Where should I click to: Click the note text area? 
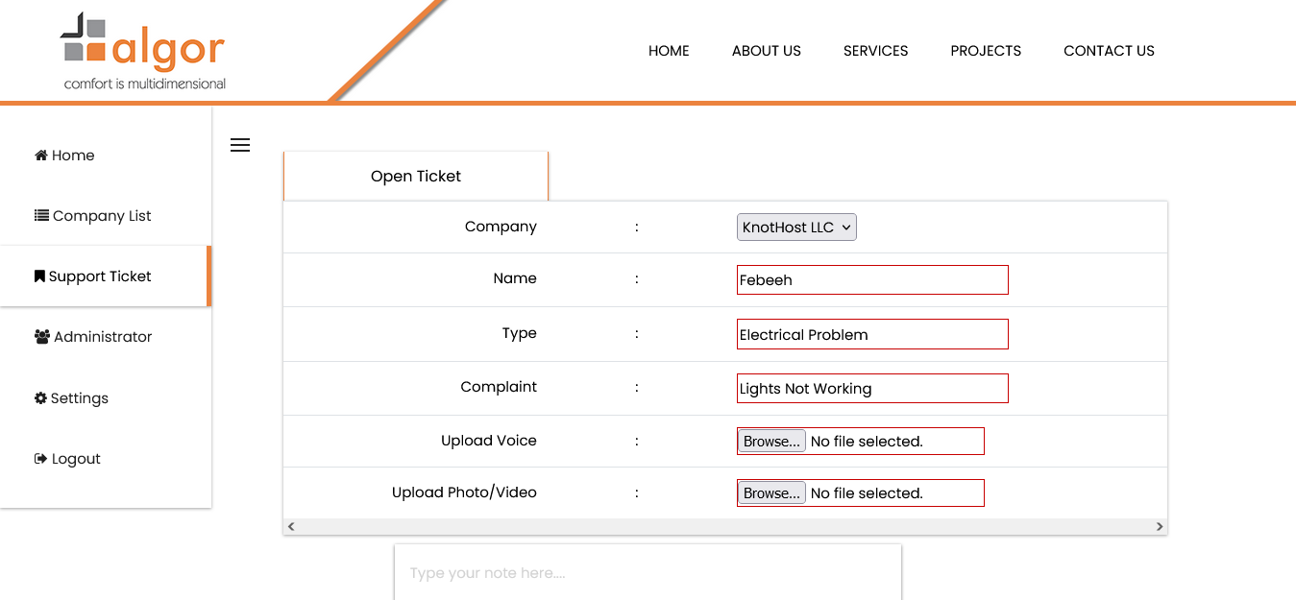[648, 573]
